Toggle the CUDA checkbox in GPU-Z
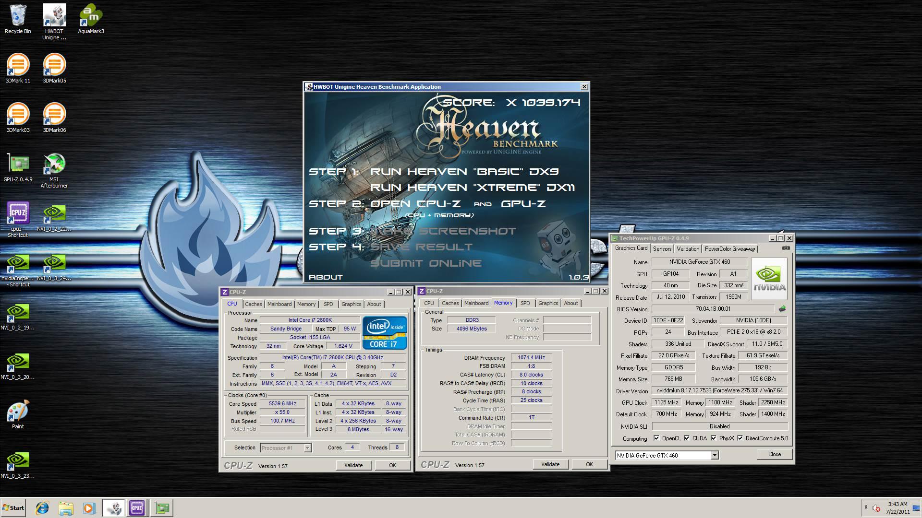 687,438
